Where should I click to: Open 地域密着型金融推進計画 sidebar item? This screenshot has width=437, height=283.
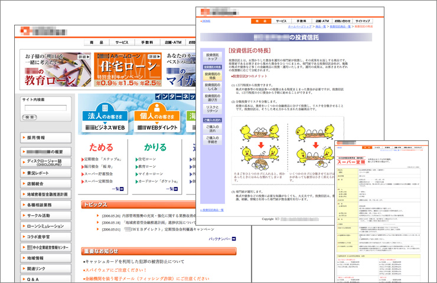click(x=45, y=194)
